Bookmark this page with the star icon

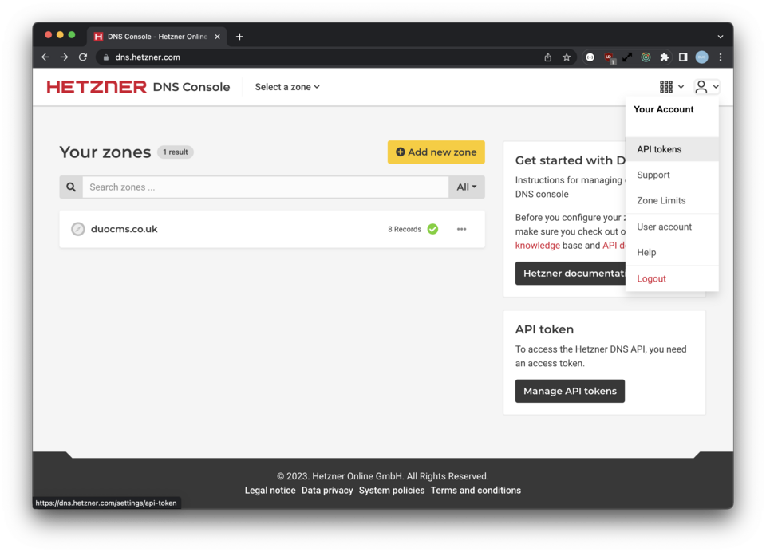point(567,57)
